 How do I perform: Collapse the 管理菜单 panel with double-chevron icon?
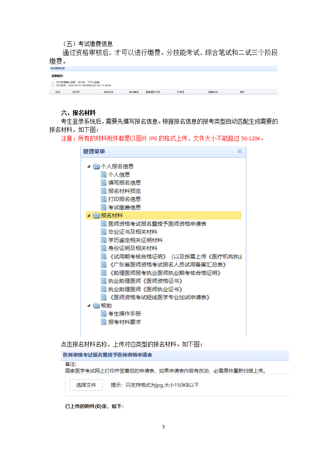tap(240, 151)
